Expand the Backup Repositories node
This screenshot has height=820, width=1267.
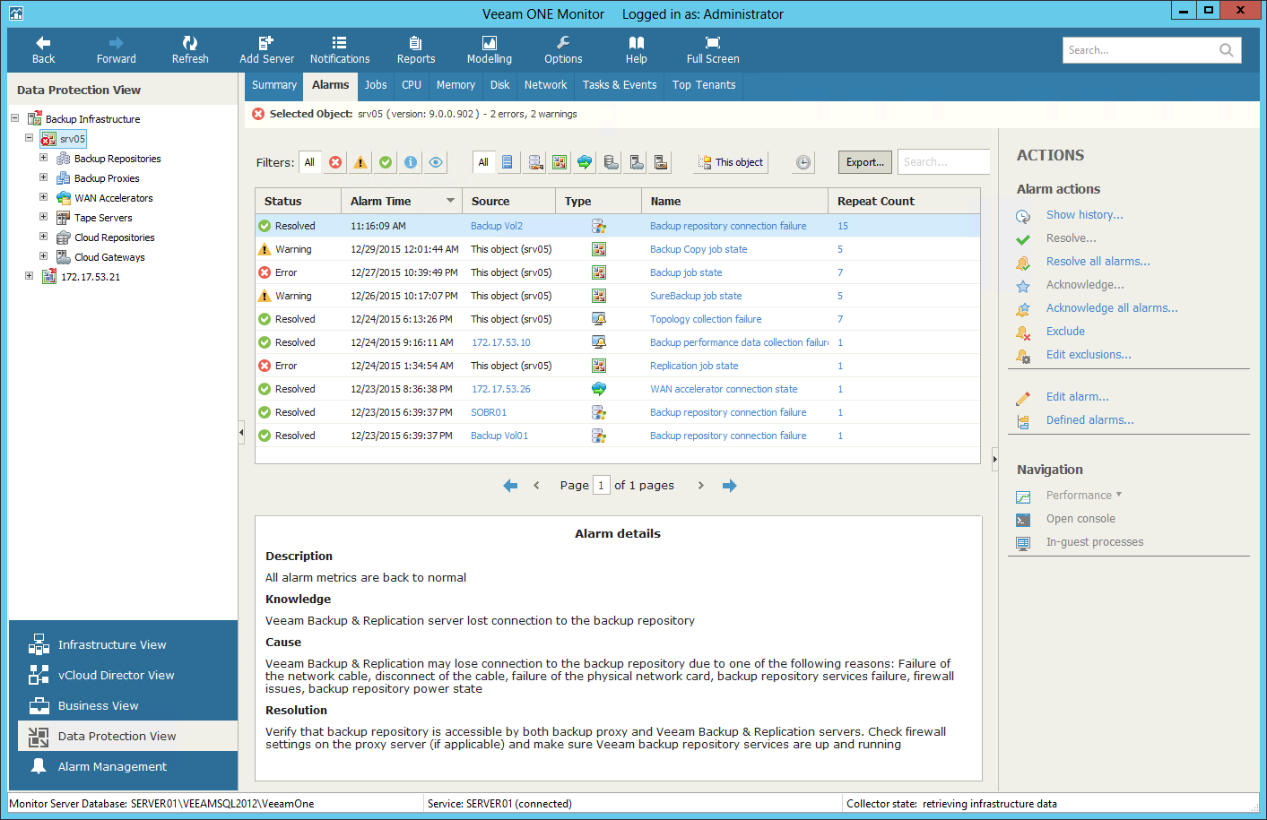click(43, 158)
